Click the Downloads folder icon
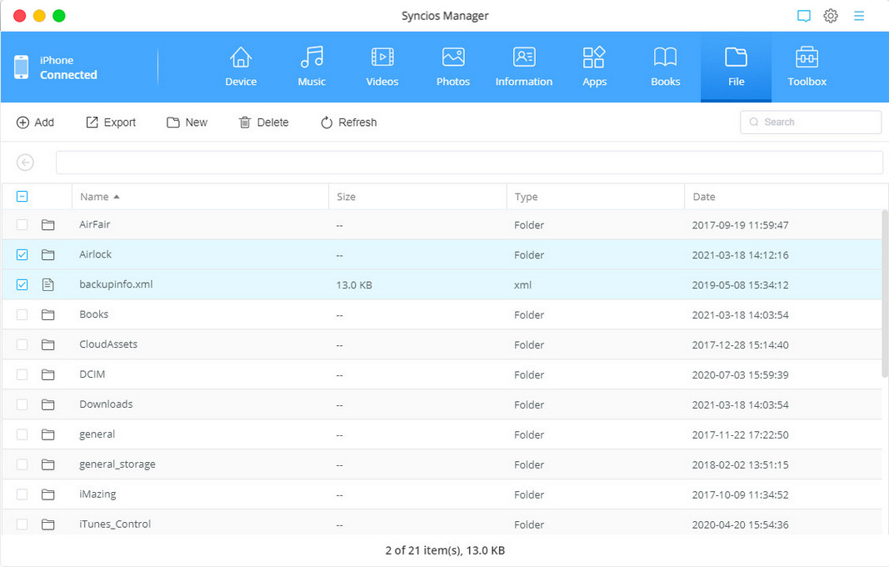Viewport: 889px width, 567px height. tap(48, 404)
